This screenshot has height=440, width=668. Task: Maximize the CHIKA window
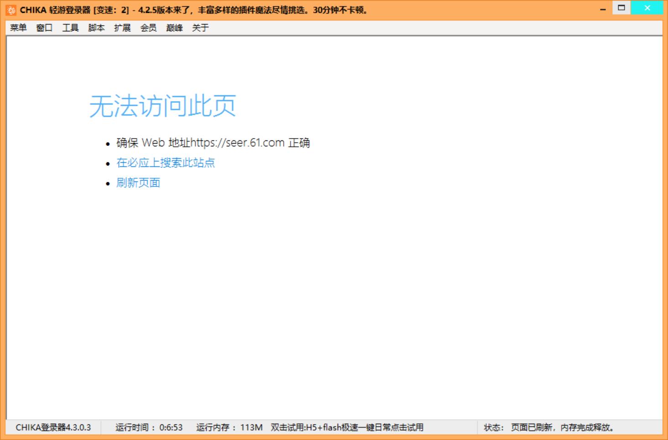click(x=621, y=8)
